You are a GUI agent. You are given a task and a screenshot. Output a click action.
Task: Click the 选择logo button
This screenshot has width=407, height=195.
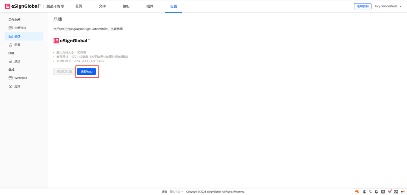pyautogui.click(x=86, y=72)
